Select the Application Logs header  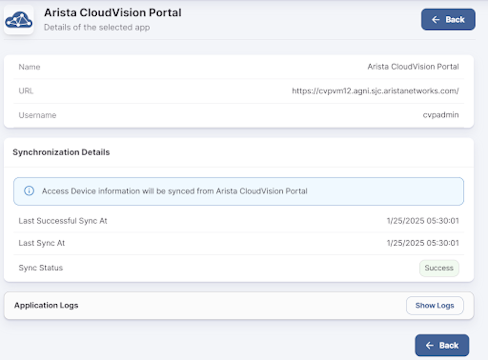tap(46, 305)
